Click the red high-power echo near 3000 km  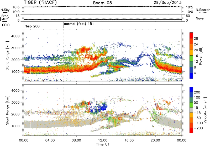(x=83, y=50)
